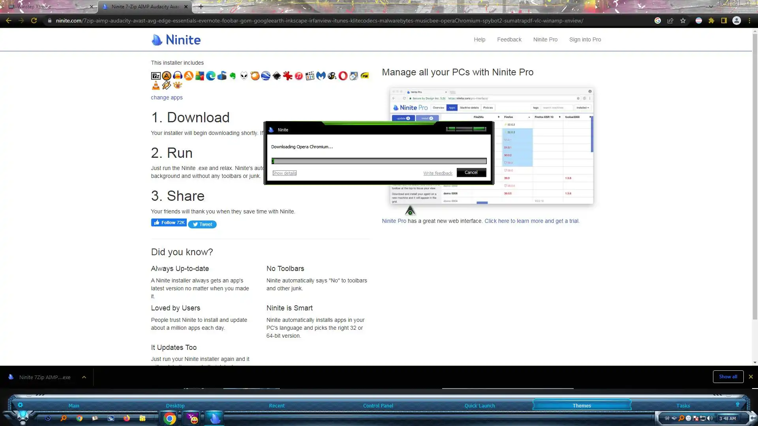The height and width of the screenshot is (426, 758).
Task: Open the Chrome three-dot menu
Action: point(749,21)
